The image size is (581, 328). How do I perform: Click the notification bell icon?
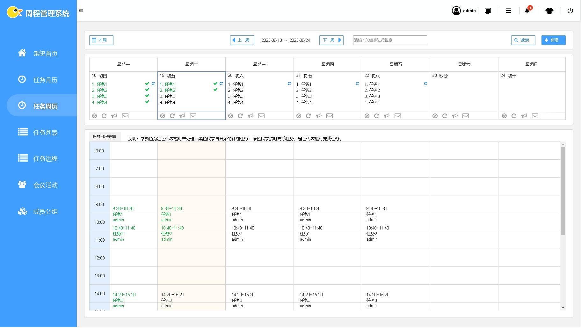[x=527, y=11]
